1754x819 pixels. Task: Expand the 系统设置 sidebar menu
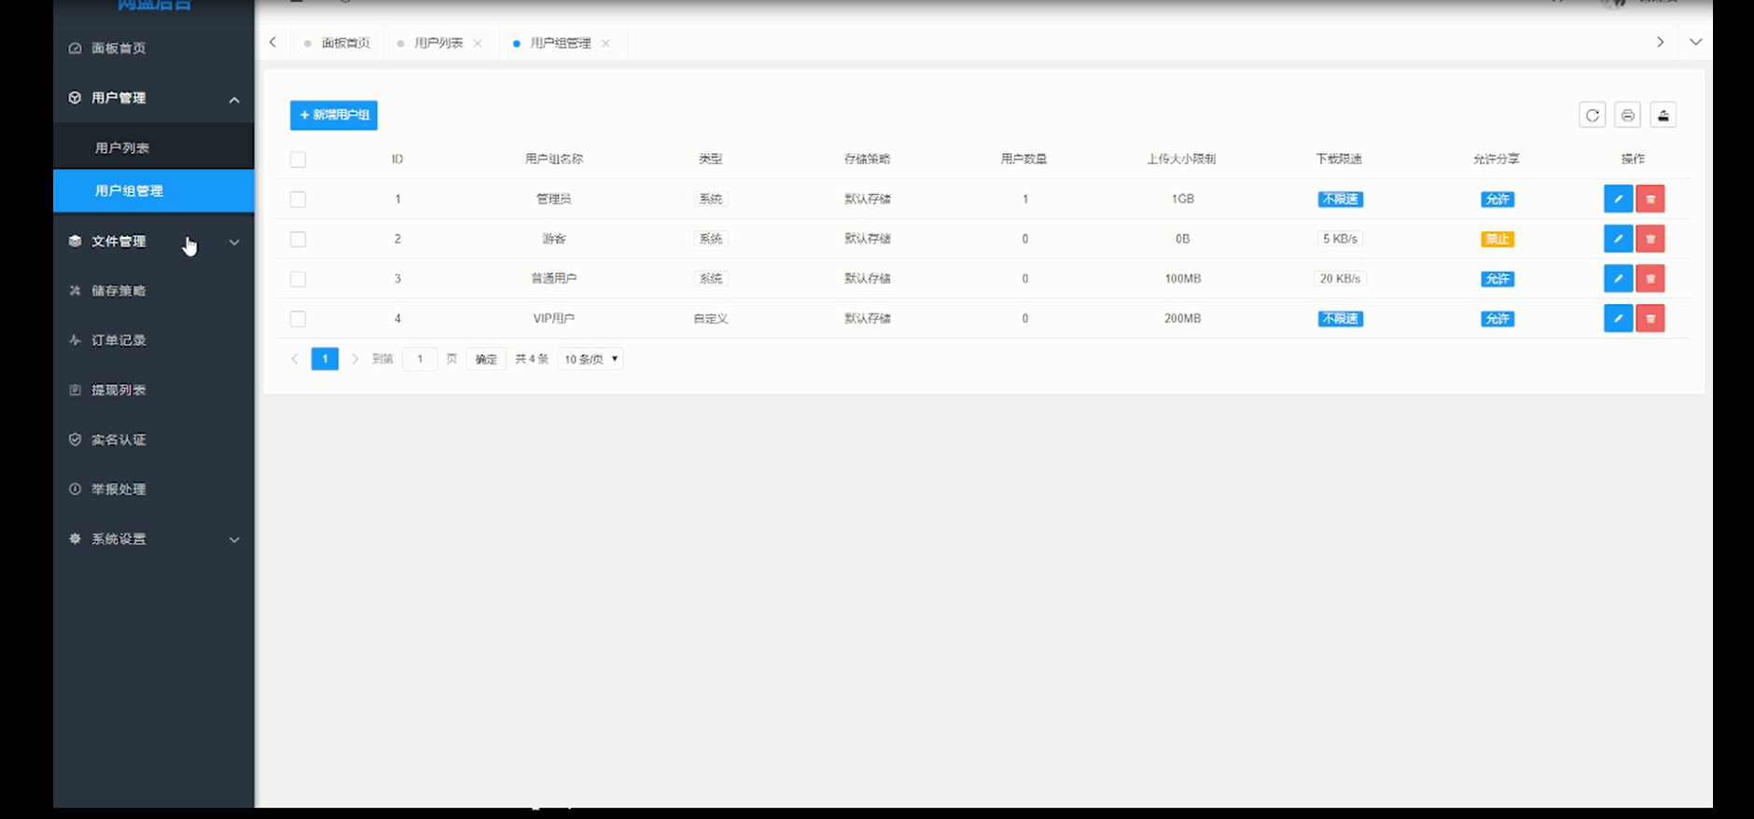(154, 539)
